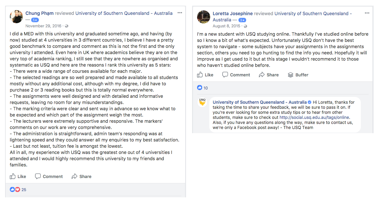The width and height of the screenshot is (379, 203).
Task: Open the Comment icon on Loretta's review
Action: coord(225,75)
